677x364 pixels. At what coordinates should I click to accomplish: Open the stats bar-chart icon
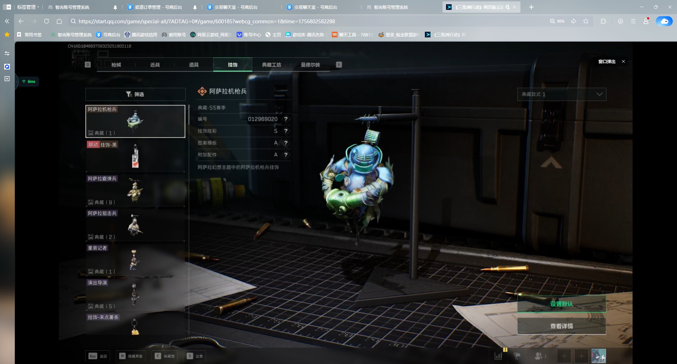tap(498, 356)
